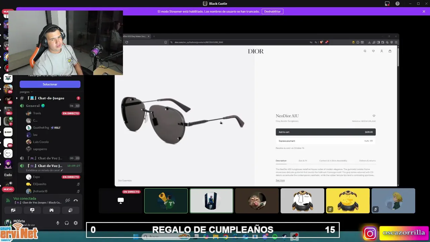Switch to Description tab on Dior page
Image resolution: width=430 pixels, height=242 pixels.
click(281, 161)
